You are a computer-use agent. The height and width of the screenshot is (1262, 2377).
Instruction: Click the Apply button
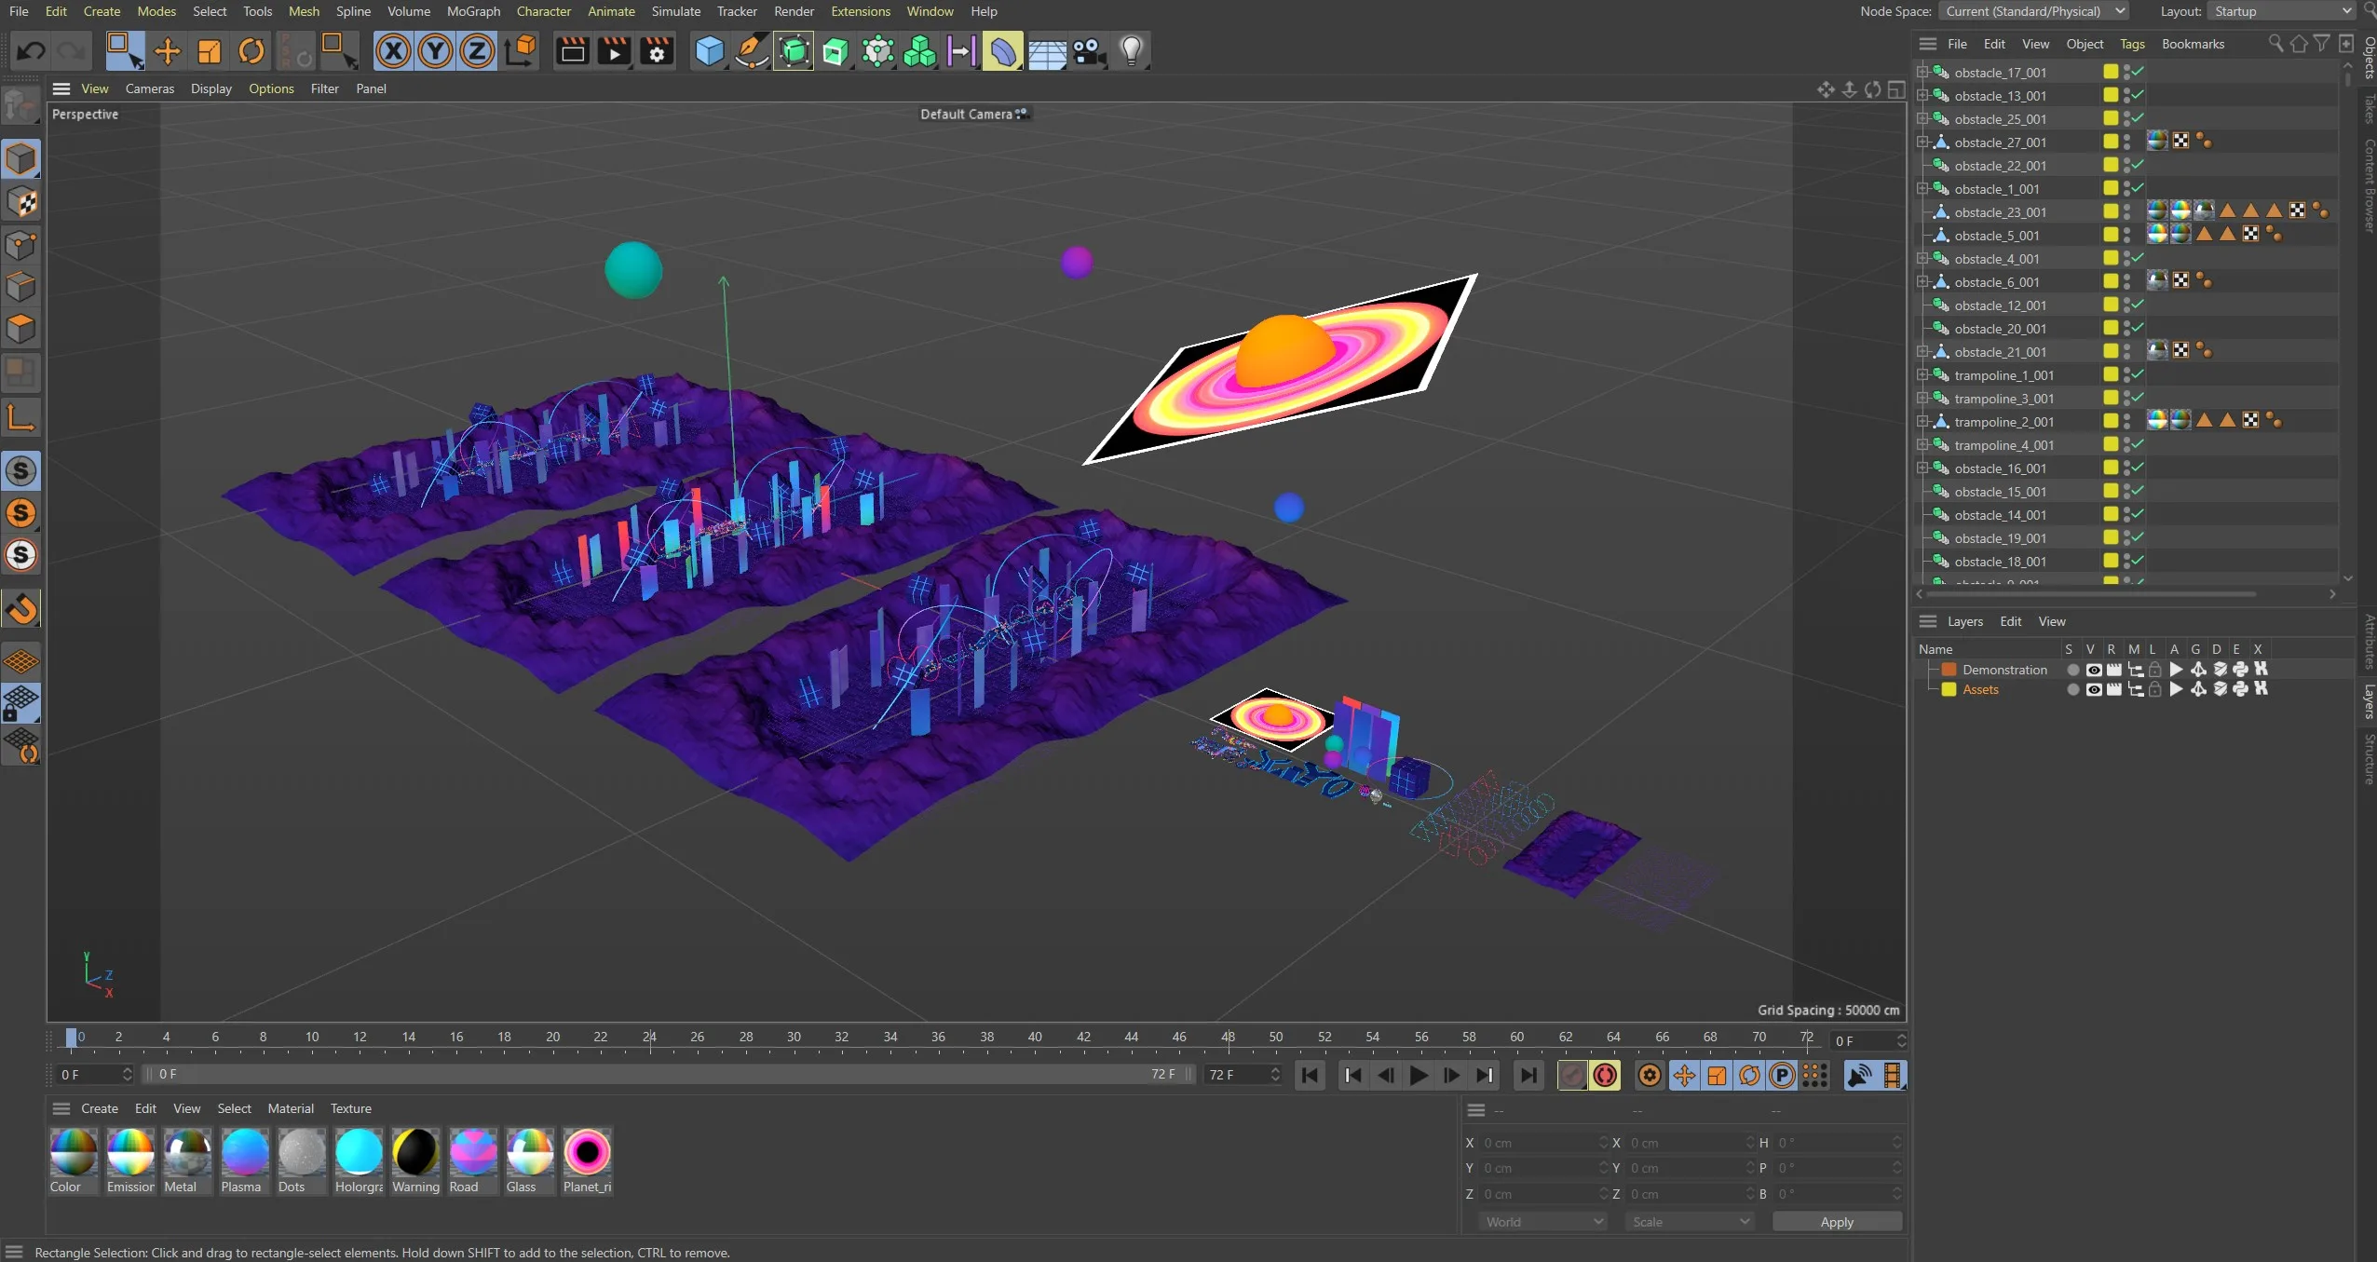[1836, 1222]
